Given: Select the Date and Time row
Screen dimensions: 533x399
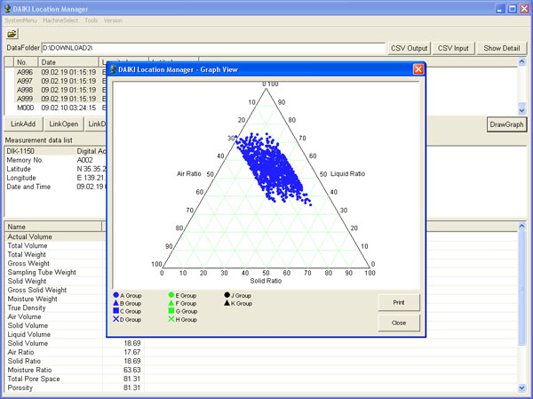Looking at the screenshot, I should [55, 187].
